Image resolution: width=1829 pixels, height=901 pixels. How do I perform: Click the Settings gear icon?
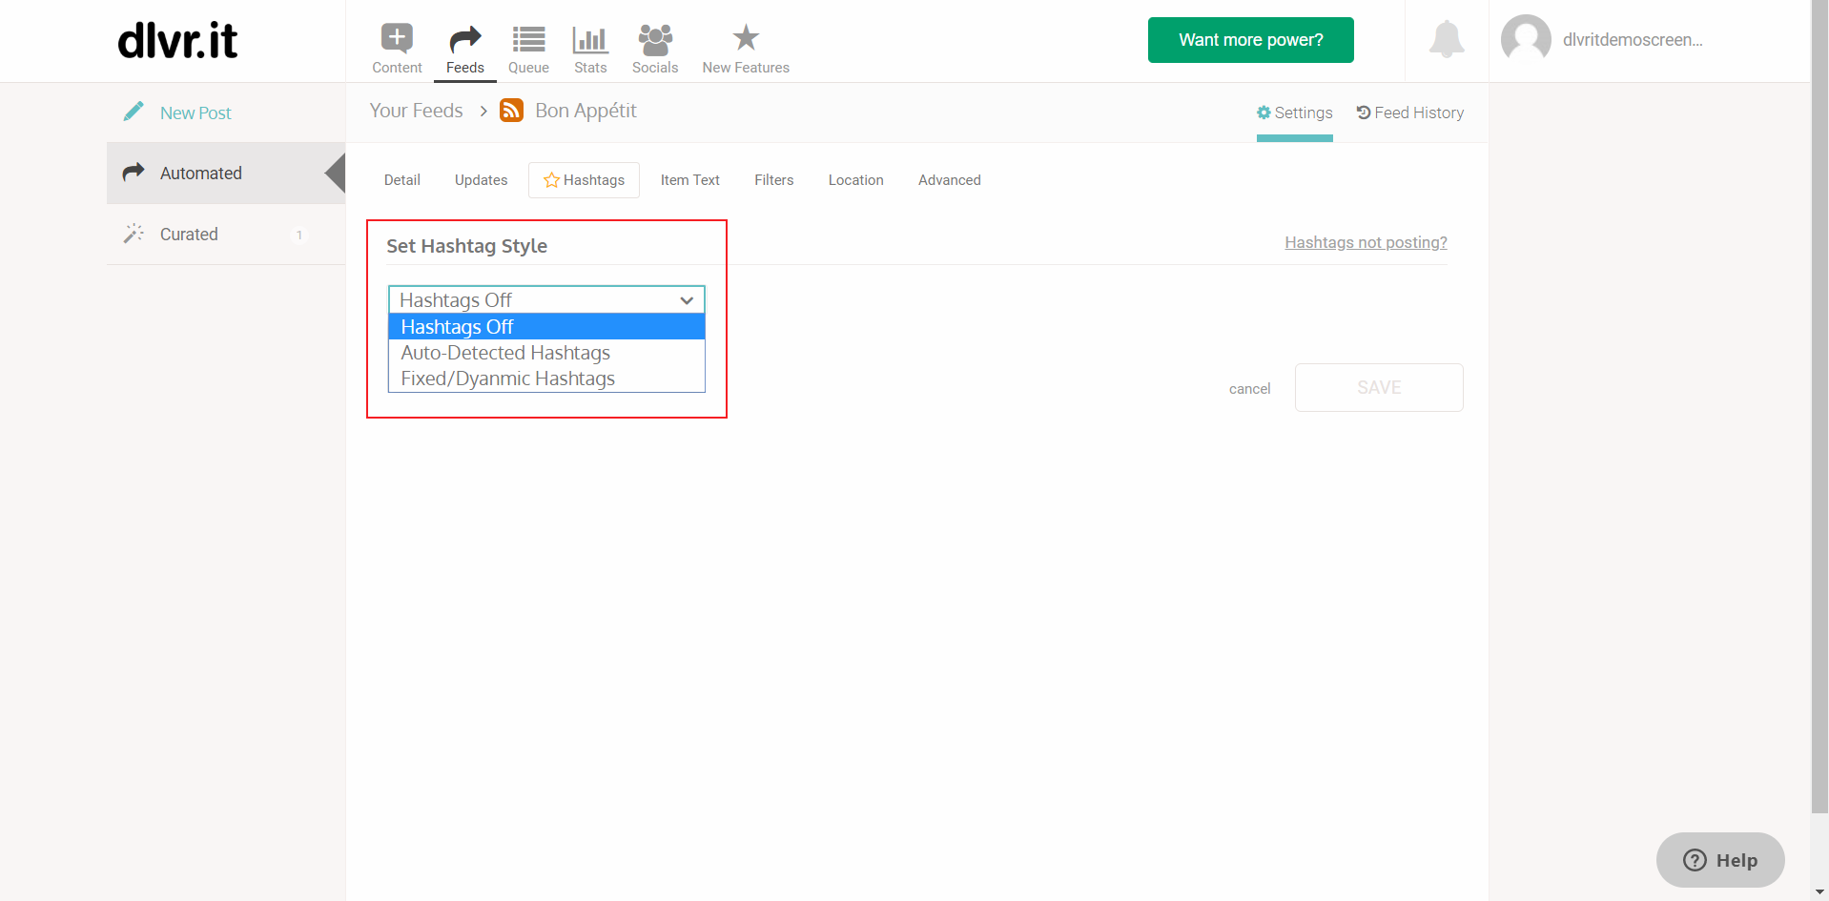(x=1264, y=113)
